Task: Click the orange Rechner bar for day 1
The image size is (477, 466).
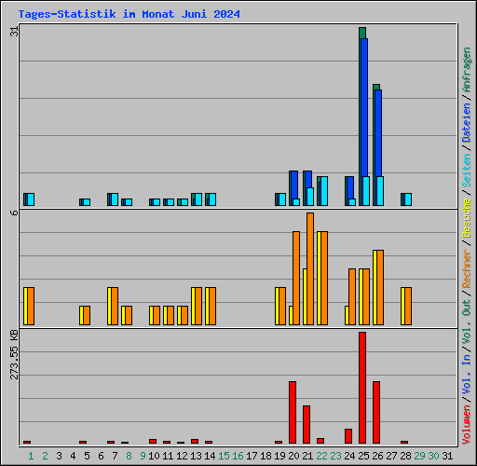Action: click(31, 307)
